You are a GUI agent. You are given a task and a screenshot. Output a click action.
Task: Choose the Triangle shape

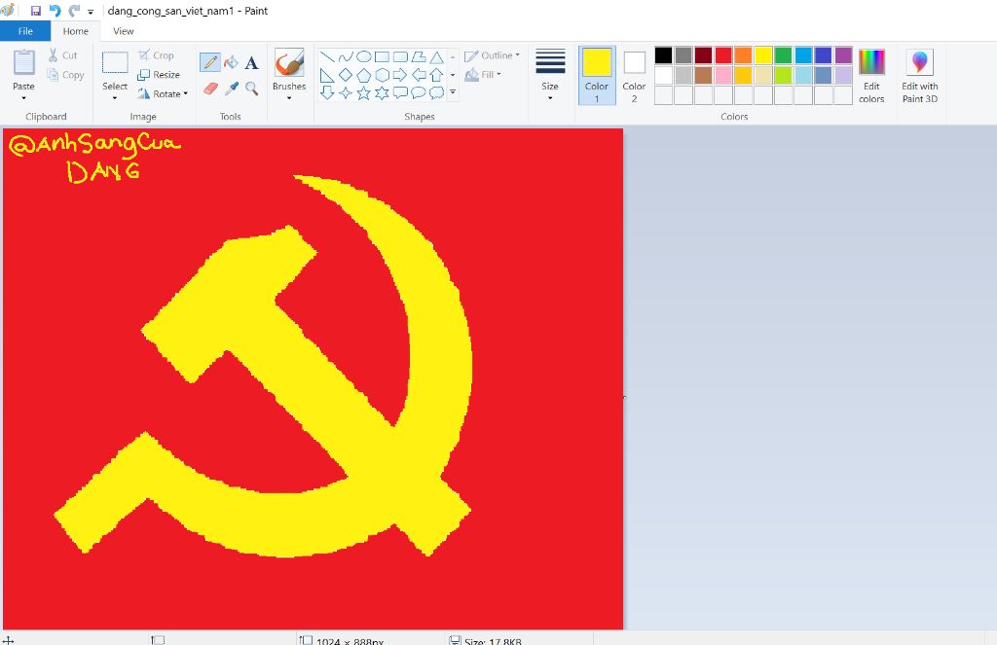pos(436,57)
